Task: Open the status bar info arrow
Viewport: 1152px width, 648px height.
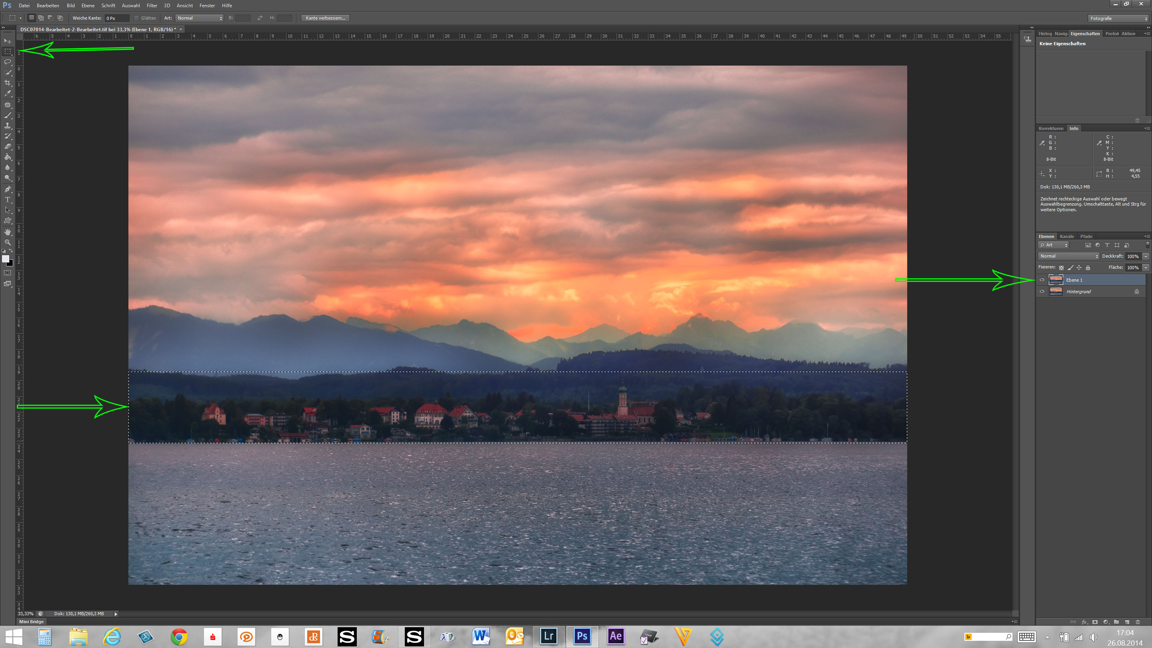Action: click(x=116, y=614)
